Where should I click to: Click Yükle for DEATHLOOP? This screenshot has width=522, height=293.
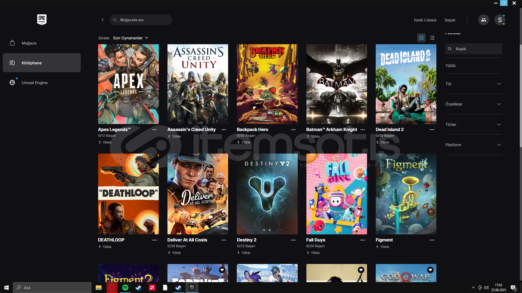click(105, 247)
